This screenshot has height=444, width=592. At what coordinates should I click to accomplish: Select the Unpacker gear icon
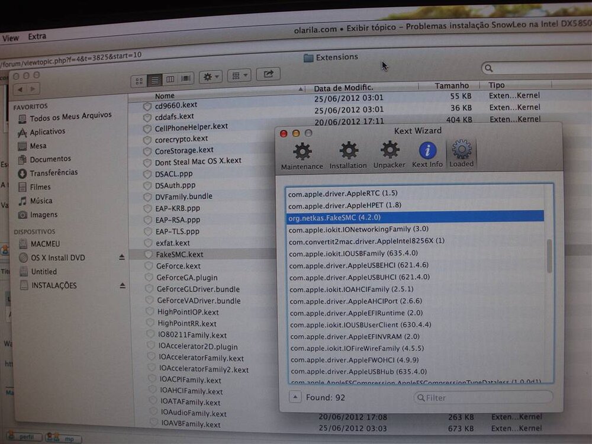click(390, 151)
